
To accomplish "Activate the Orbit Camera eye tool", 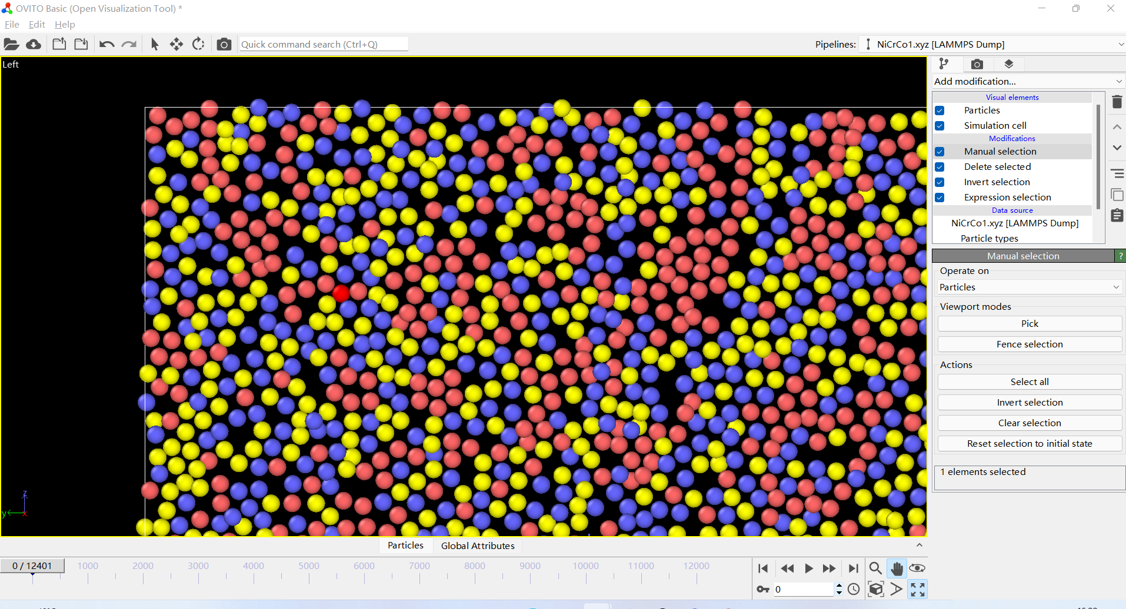I will 917,568.
